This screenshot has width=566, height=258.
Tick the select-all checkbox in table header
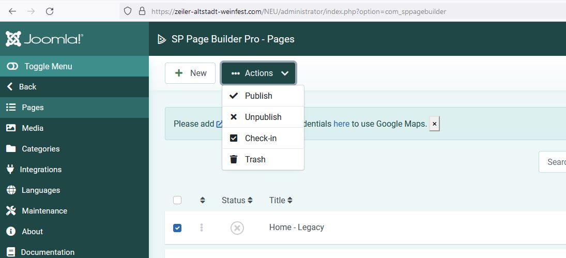177,200
